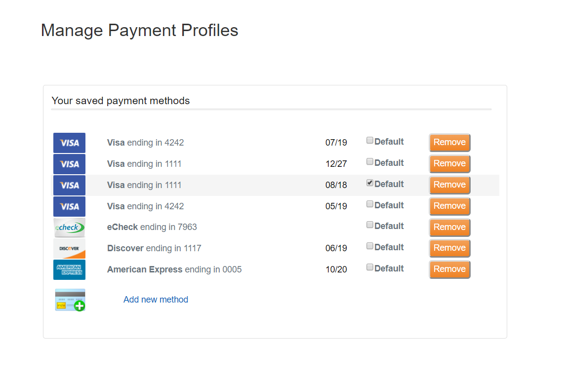Click the Visa logo expiring 08/18
The height and width of the screenshot is (383, 565).
coord(69,185)
